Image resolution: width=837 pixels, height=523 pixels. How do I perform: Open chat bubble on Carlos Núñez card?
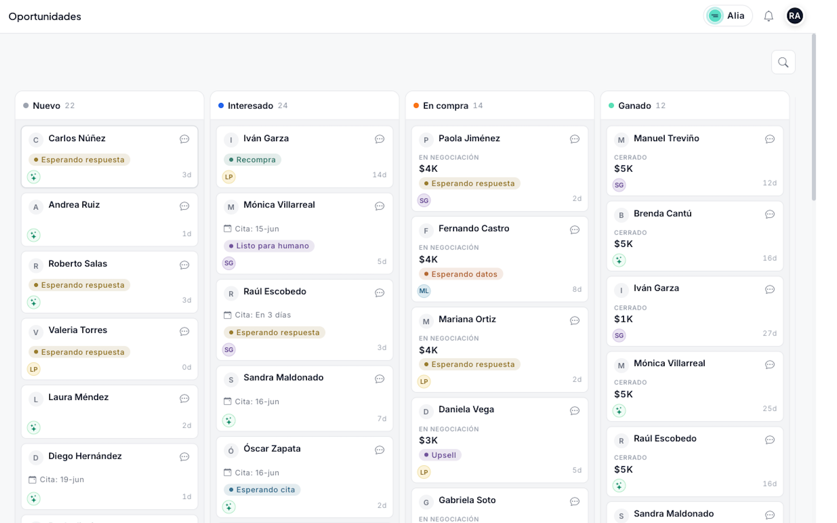click(184, 139)
